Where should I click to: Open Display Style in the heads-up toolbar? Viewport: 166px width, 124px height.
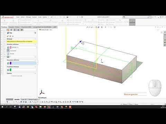(102, 27)
